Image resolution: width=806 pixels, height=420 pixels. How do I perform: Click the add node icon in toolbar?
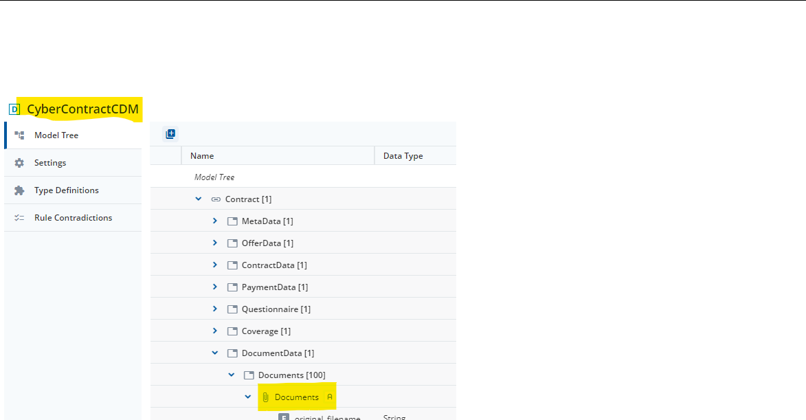tap(170, 134)
